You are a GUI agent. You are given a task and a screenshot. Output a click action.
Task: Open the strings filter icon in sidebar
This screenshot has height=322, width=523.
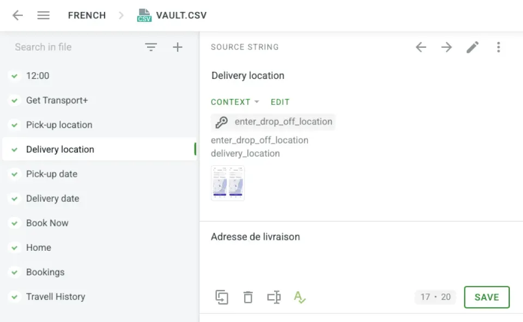coord(151,47)
